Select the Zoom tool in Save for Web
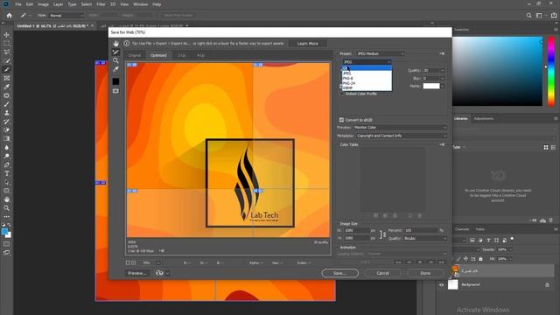This screenshot has height=315, width=560. click(x=115, y=60)
